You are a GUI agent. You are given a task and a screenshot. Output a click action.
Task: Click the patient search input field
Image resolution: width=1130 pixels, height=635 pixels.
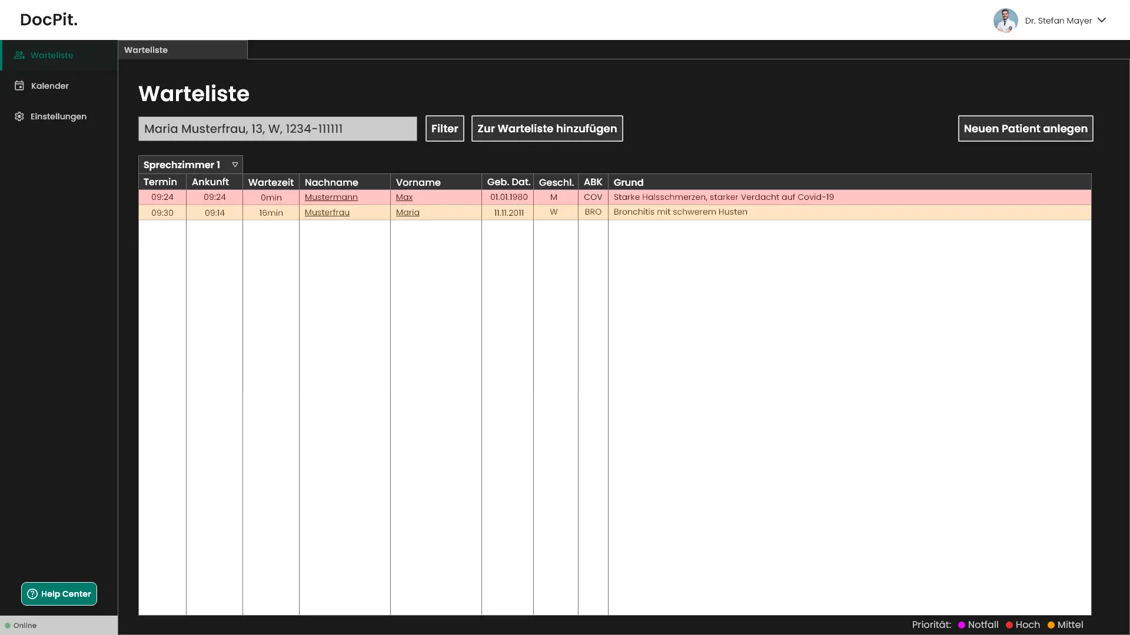pos(278,129)
